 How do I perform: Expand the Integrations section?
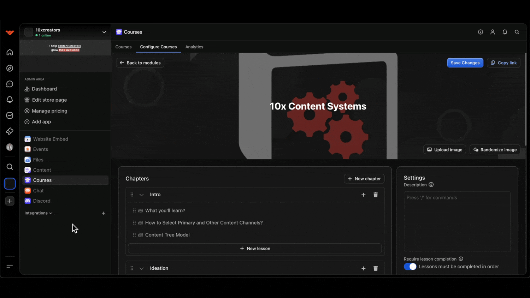click(x=38, y=213)
